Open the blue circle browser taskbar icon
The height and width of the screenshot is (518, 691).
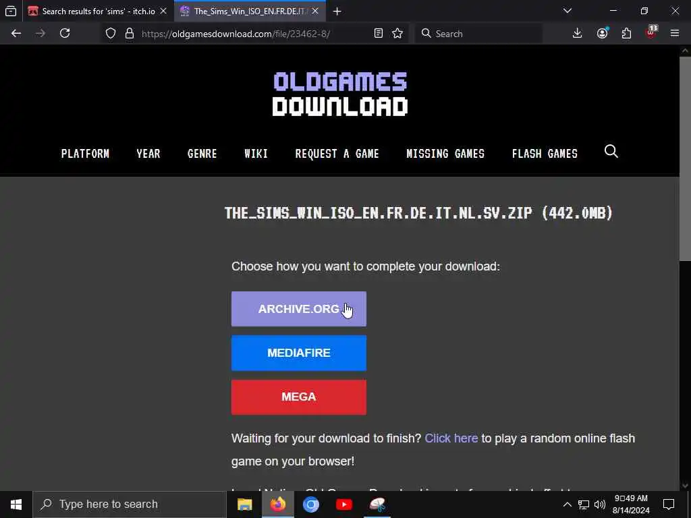tap(310, 505)
